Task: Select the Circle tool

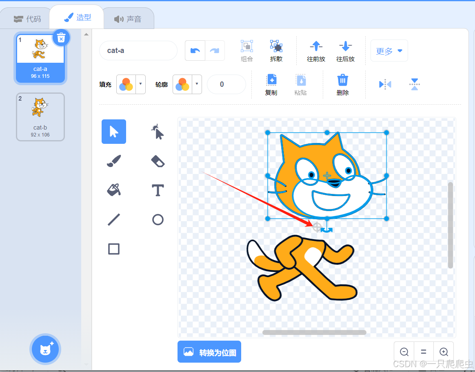Action: pyautogui.click(x=158, y=220)
